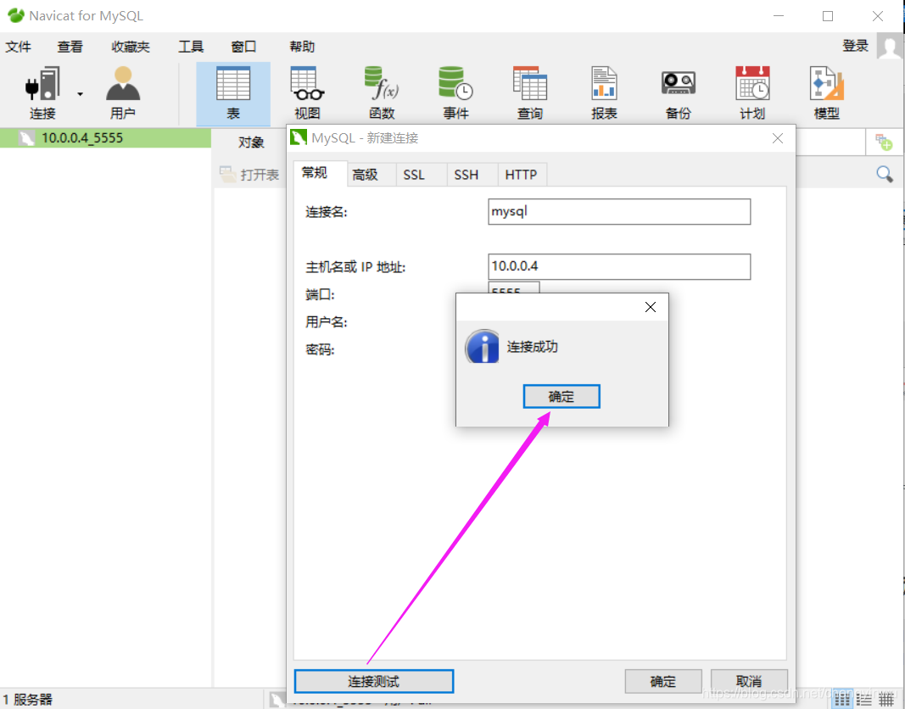Click the 取消 button in 新建连接 dialog

(x=749, y=681)
